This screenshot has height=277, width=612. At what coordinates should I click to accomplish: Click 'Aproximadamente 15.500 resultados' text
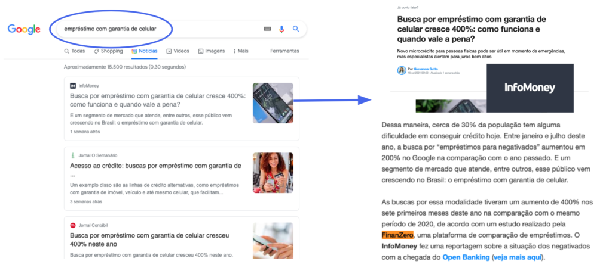(125, 67)
